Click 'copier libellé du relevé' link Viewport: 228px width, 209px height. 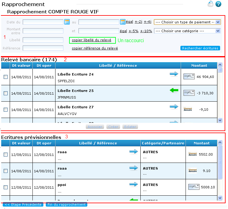(x=92, y=40)
